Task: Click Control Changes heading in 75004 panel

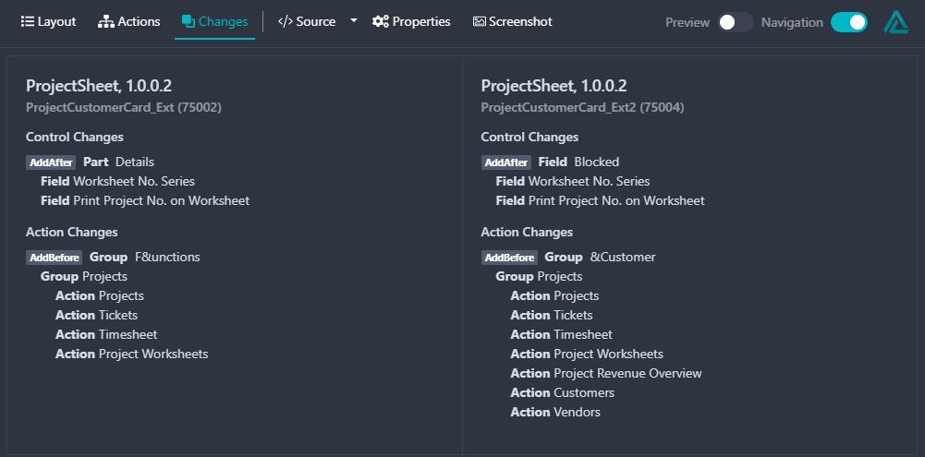Action: tap(529, 137)
